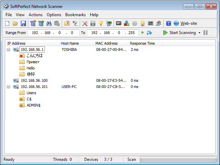The image size is (220, 165).
Task: Click the gear cog toolbar icon
Action: point(135,23)
